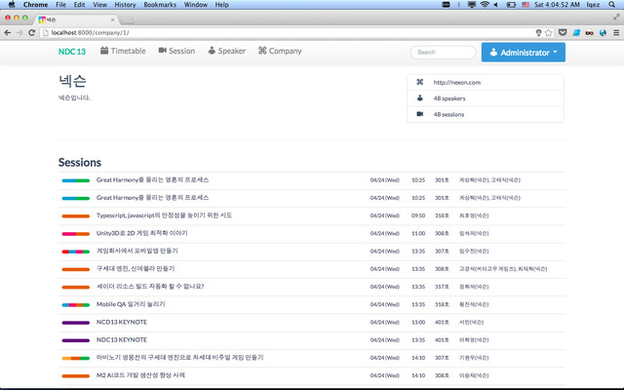
Task: Click the lightbulb icon in address bar
Action: click(x=538, y=32)
